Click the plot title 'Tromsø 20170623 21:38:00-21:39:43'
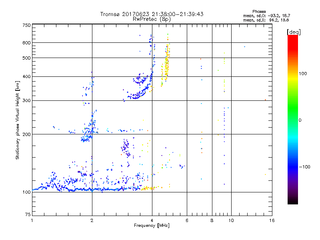Viewport: 320px width, 240px height. pyautogui.click(x=152, y=14)
